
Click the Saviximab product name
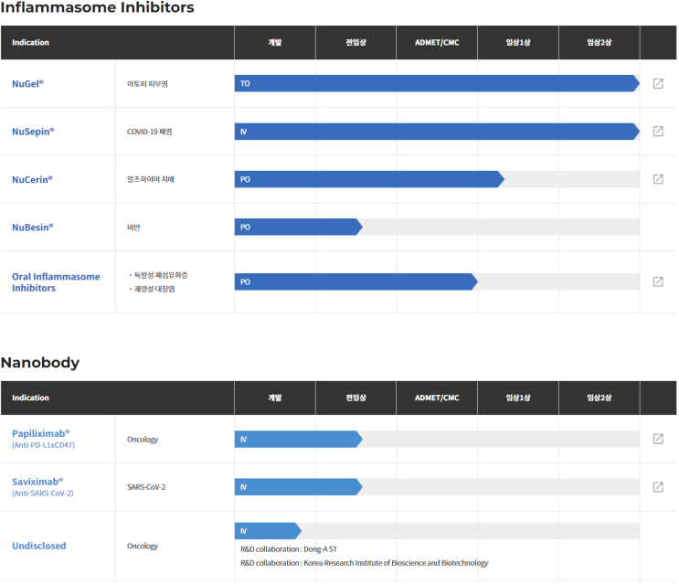pos(37,482)
